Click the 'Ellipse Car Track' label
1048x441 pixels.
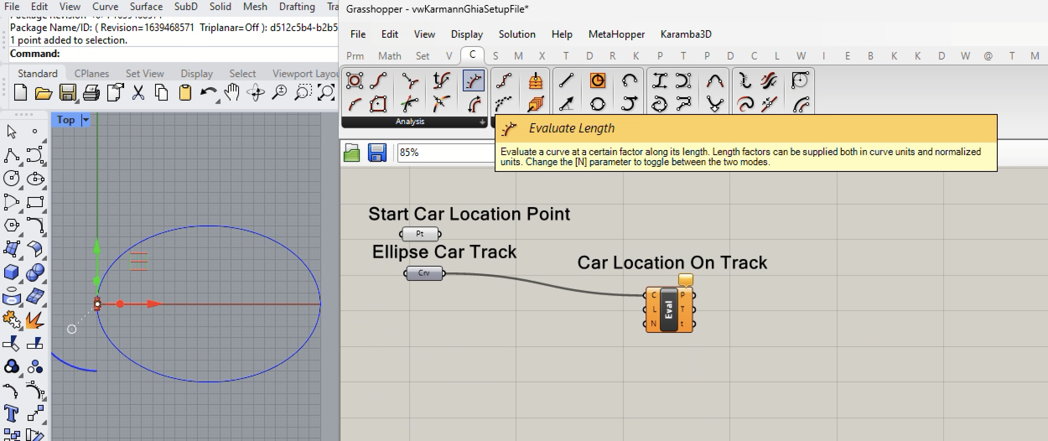(x=444, y=252)
